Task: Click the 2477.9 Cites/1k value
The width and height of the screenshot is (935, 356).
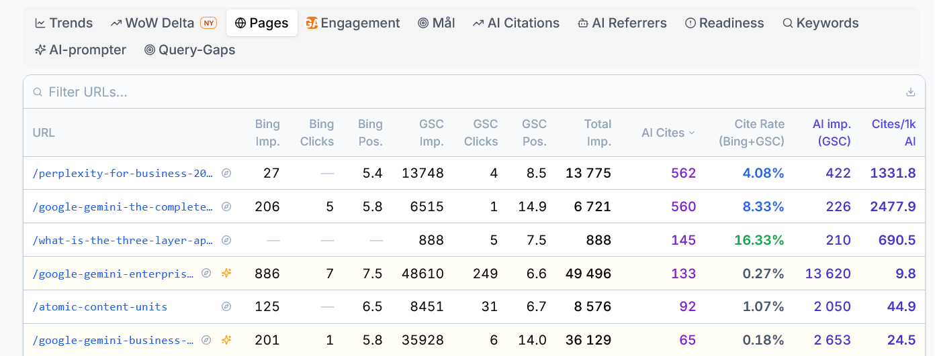Action: [893, 206]
